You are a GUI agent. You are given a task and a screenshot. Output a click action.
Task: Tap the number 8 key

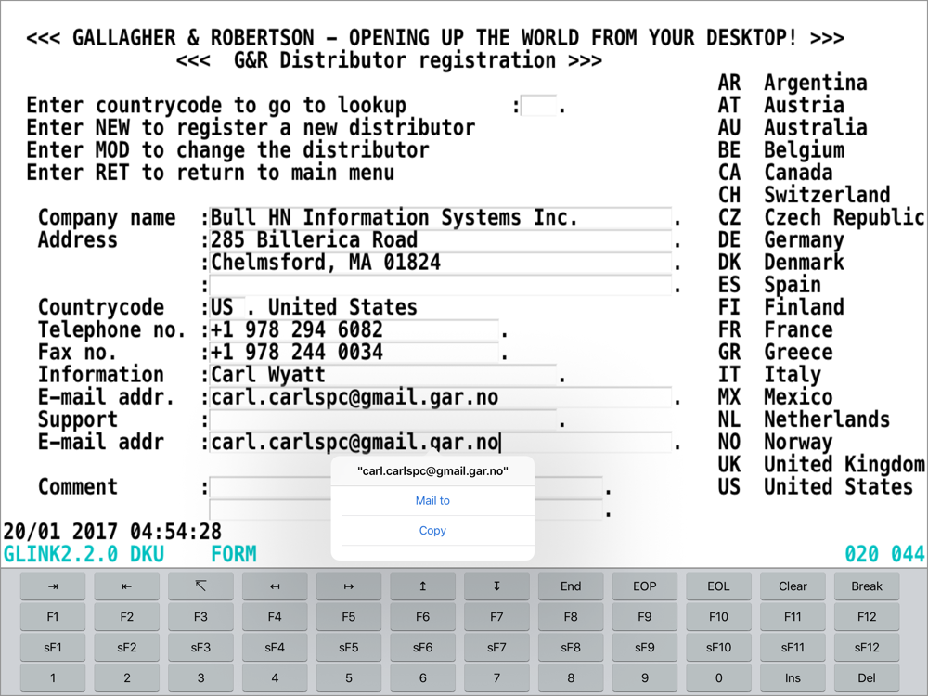tap(571, 678)
